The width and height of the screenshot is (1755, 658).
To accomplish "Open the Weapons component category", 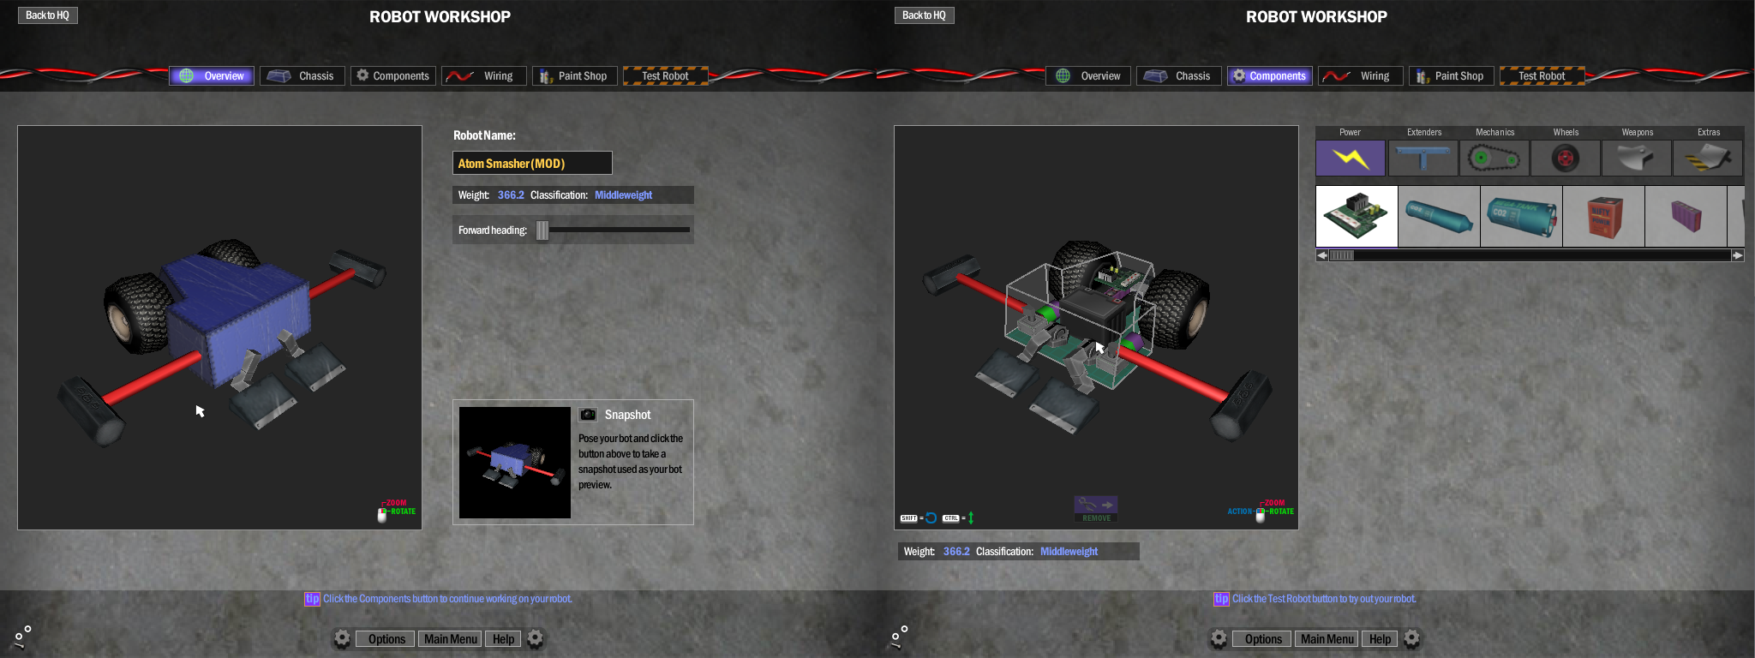I will (1636, 159).
